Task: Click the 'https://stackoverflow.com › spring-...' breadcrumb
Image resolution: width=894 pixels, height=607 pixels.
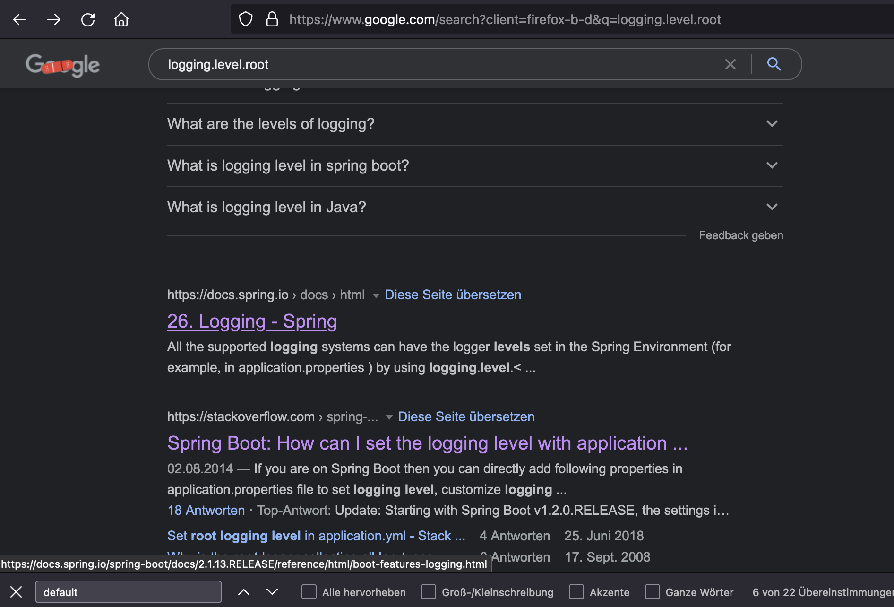Action: pos(273,416)
